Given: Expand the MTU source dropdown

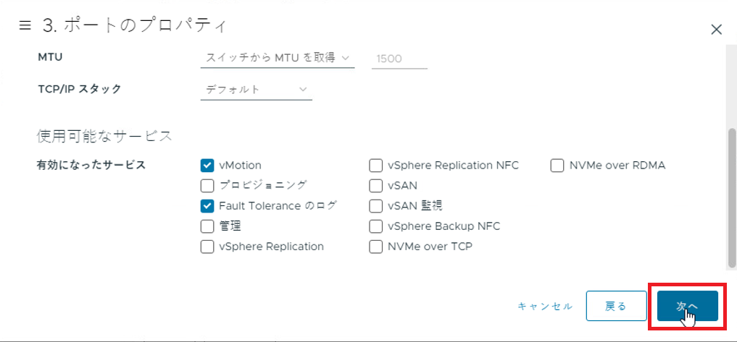Looking at the screenshot, I should [x=276, y=58].
